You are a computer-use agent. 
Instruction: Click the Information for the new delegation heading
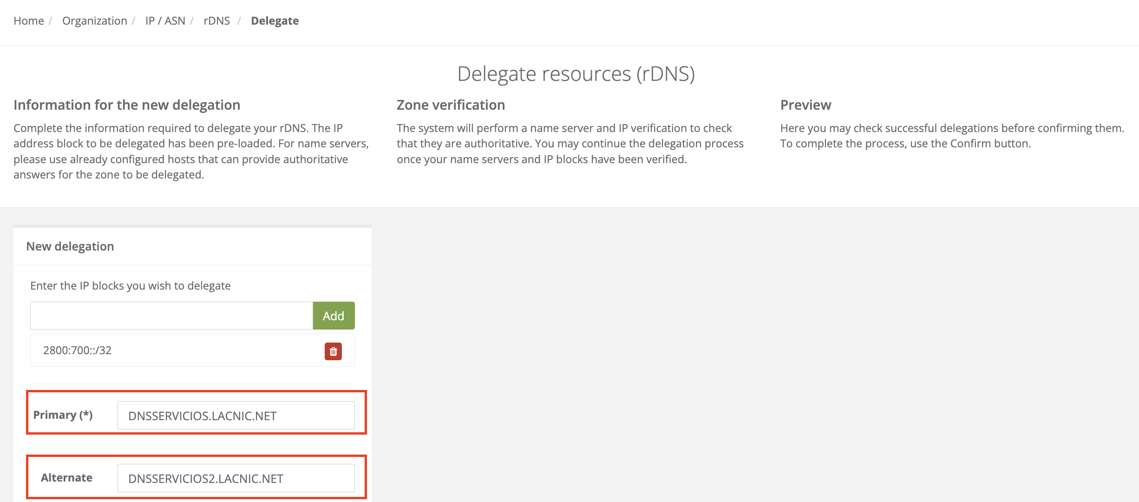pyautogui.click(x=127, y=105)
